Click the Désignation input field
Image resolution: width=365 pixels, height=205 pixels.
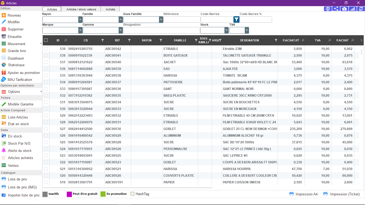tap(161, 30)
